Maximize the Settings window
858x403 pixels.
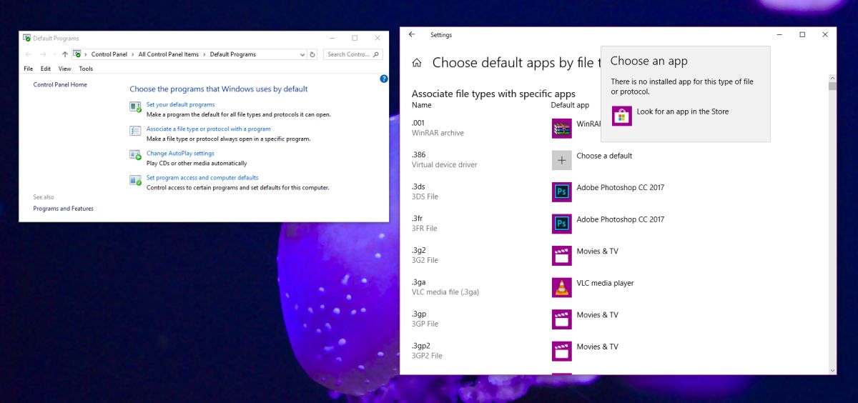[802, 34]
